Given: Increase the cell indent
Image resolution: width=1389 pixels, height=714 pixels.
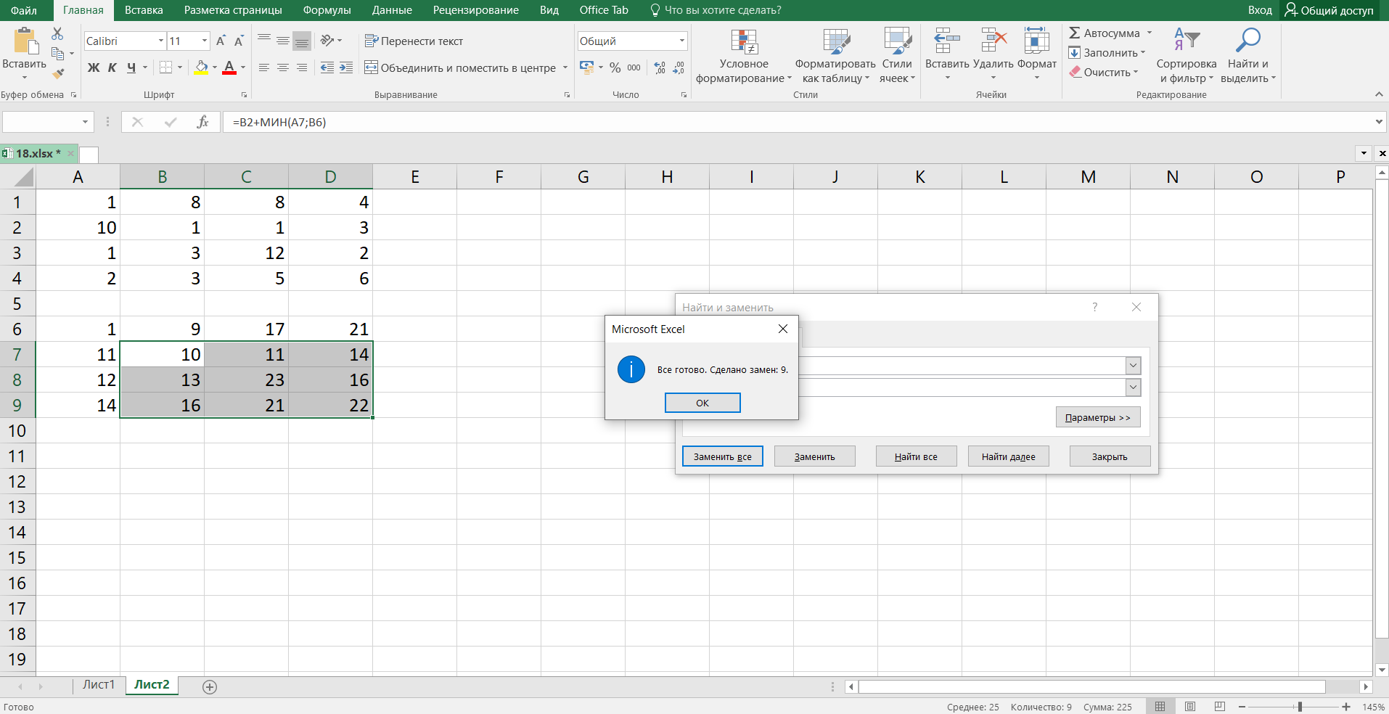Looking at the screenshot, I should pos(347,67).
